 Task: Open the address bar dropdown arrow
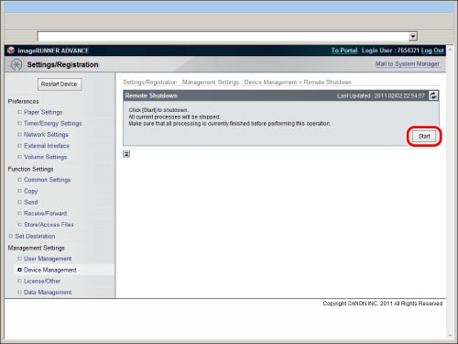click(x=413, y=37)
